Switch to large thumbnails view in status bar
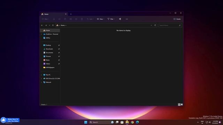Viewport: 223px width, 125px height. 182,105
